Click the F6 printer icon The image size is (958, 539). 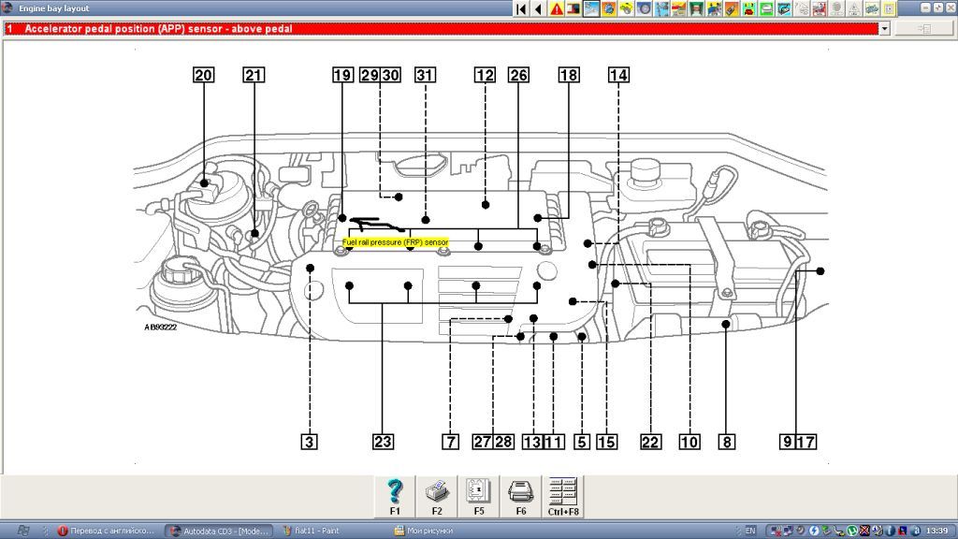[520, 491]
